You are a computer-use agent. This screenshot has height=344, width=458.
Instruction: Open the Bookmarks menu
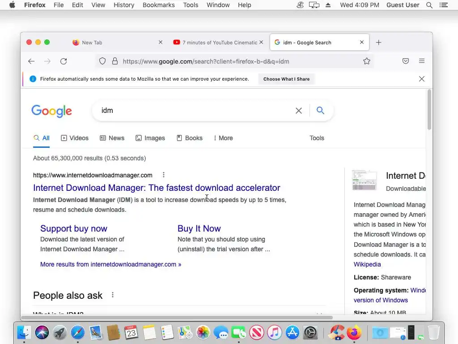click(x=159, y=5)
